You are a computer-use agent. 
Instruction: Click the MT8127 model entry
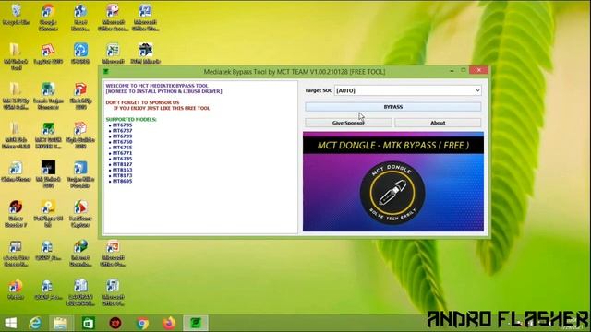(x=122, y=164)
